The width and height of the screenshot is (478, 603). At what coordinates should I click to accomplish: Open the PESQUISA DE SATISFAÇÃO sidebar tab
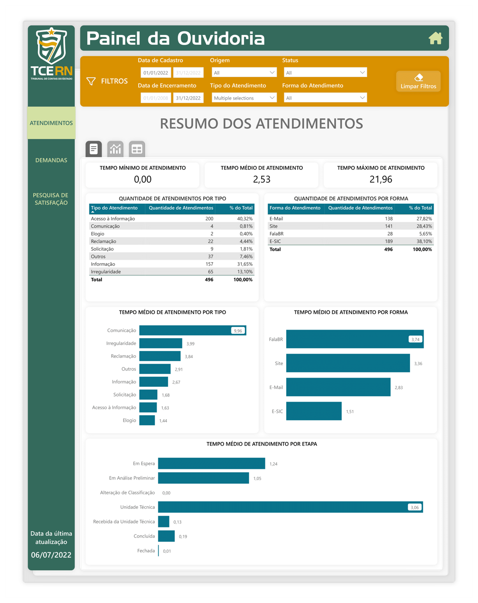[51, 199]
